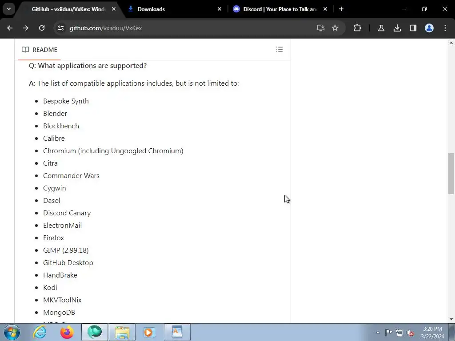Open the Extensions puzzle icon
Screen dimensions: 455x341
358,28
